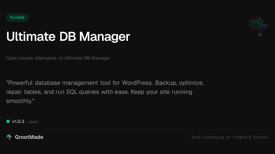The width and height of the screenshot is (275, 154).
Task: Click the green PLUGIN badge
Action: (x=17, y=17)
